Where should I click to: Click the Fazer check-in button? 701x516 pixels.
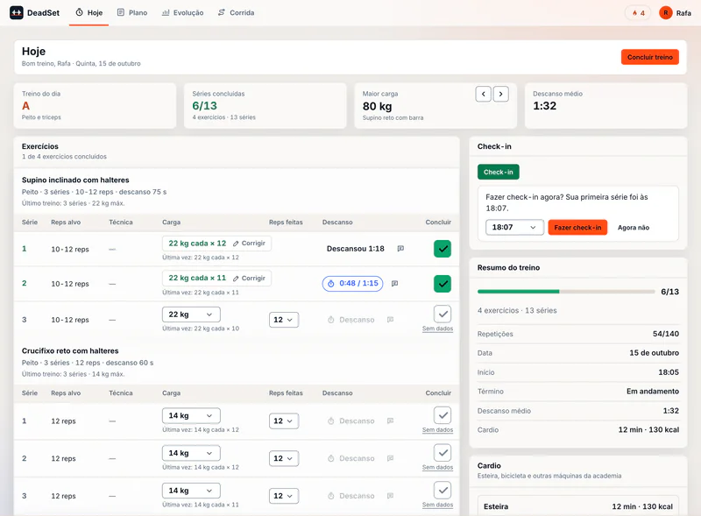[x=577, y=227]
